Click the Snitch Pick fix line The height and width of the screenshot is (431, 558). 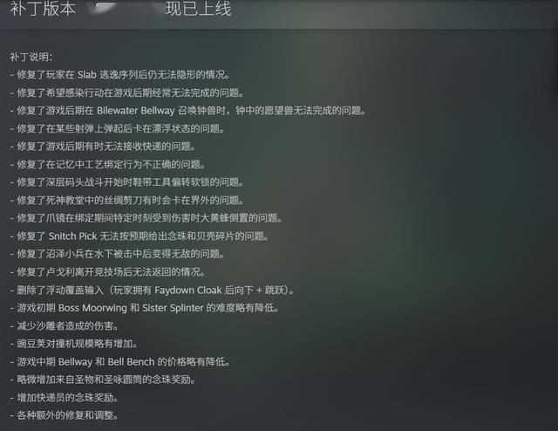tap(139, 236)
